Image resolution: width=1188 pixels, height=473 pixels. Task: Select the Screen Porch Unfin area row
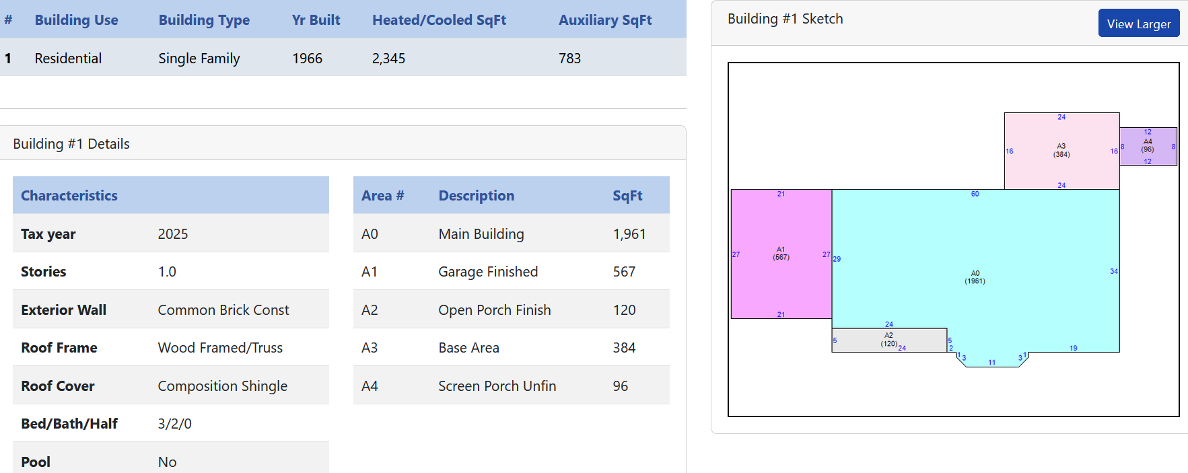tap(510, 386)
